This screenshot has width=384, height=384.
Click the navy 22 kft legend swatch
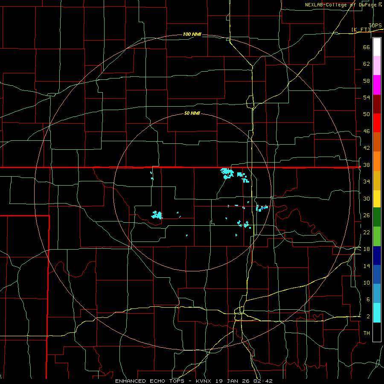click(x=377, y=256)
